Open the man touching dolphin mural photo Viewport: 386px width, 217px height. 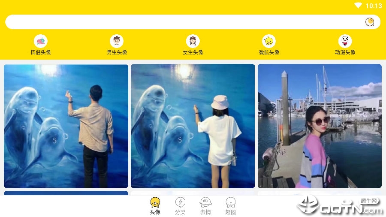(x=66, y=126)
